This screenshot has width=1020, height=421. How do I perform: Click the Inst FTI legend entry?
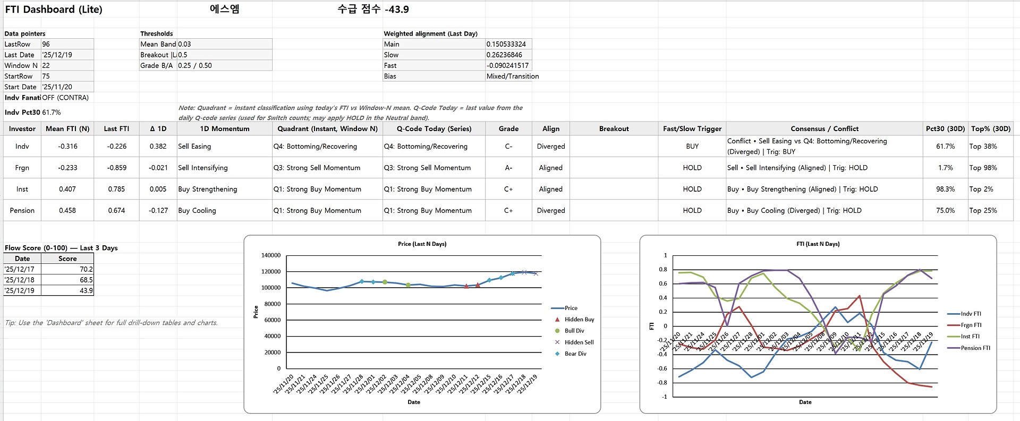(x=970, y=337)
